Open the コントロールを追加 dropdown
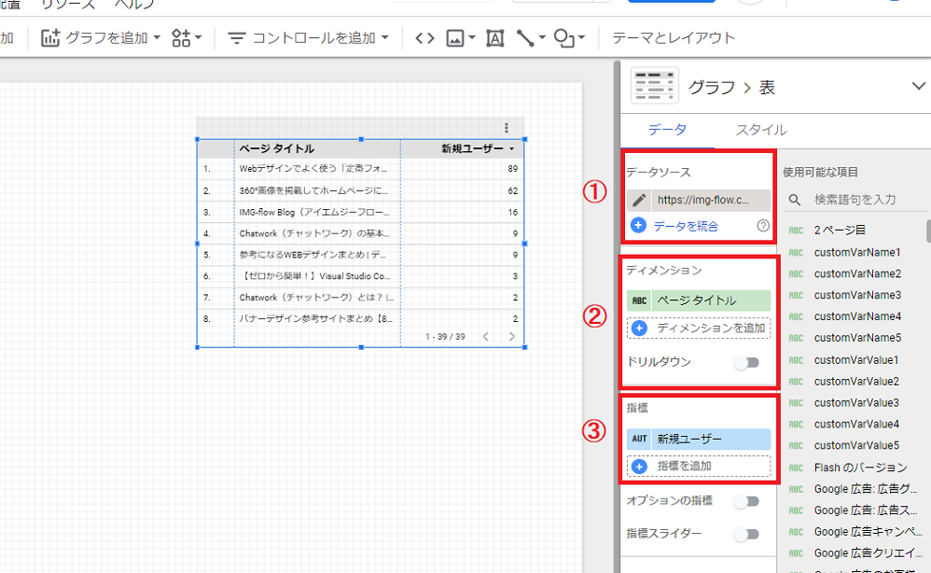This screenshot has width=931, height=573. 309,38
